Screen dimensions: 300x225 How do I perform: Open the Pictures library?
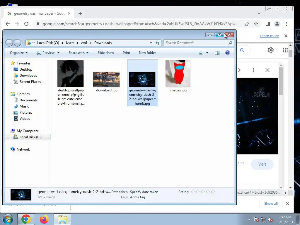coord(26,112)
